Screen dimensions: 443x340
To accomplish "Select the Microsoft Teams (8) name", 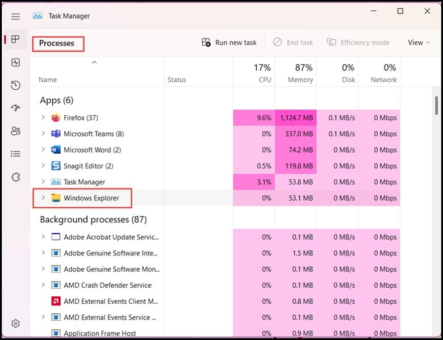I will point(94,134).
